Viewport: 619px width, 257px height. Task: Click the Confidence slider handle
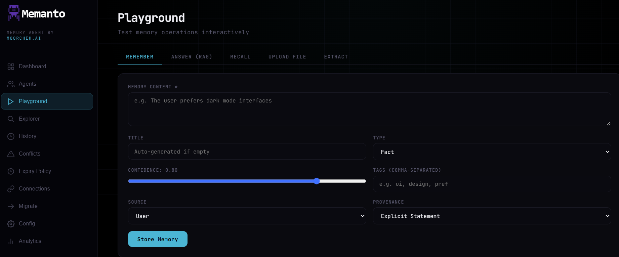(317, 181)
